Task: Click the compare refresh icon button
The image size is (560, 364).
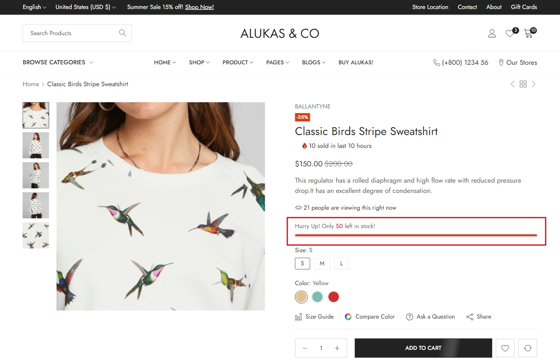Action: [x=528, y=348]
